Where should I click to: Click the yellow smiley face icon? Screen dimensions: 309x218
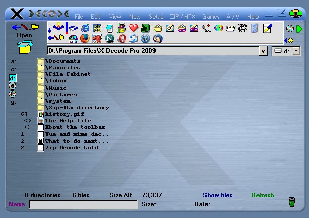[290, 40]
